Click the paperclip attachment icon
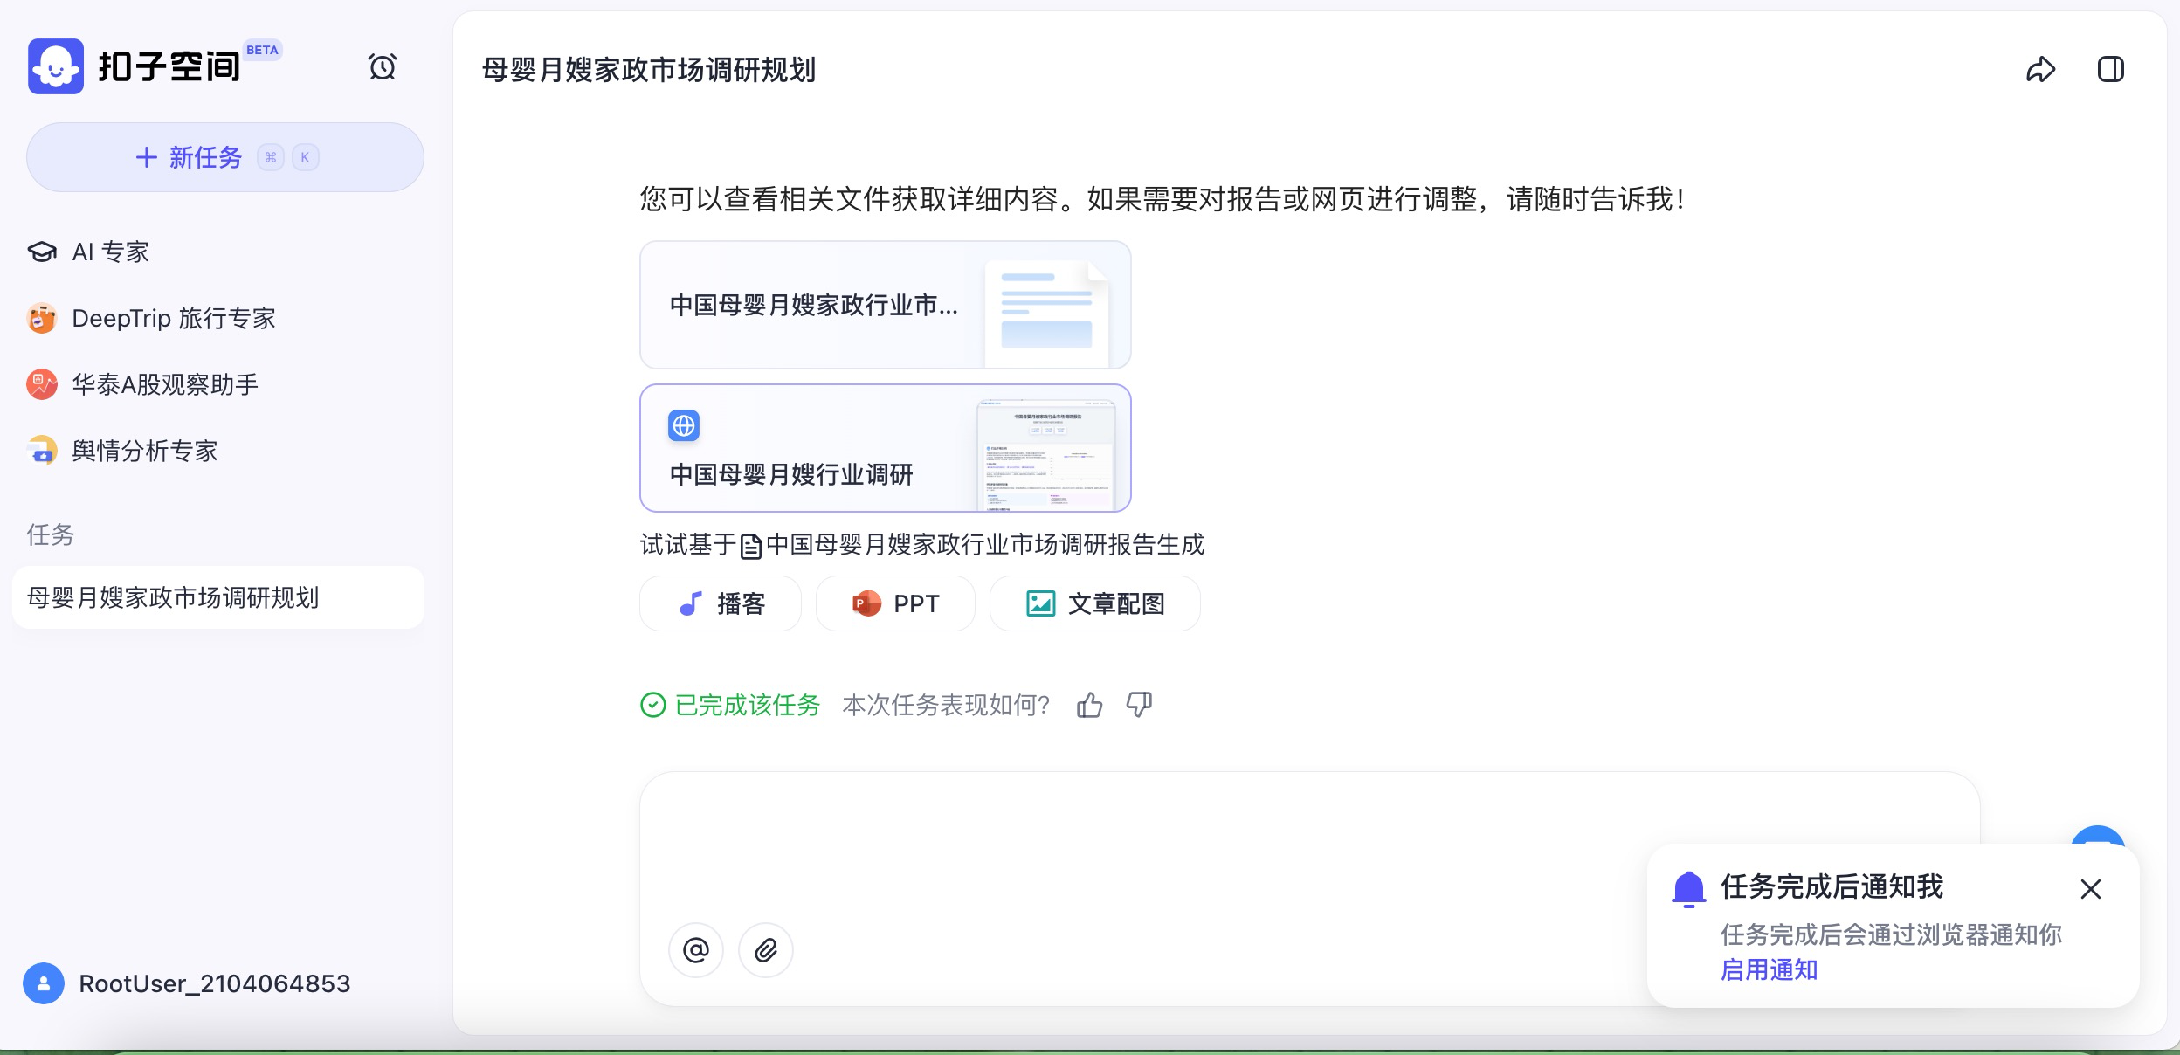Screen dimensions: 2180x1055 [x=765, y=950]
